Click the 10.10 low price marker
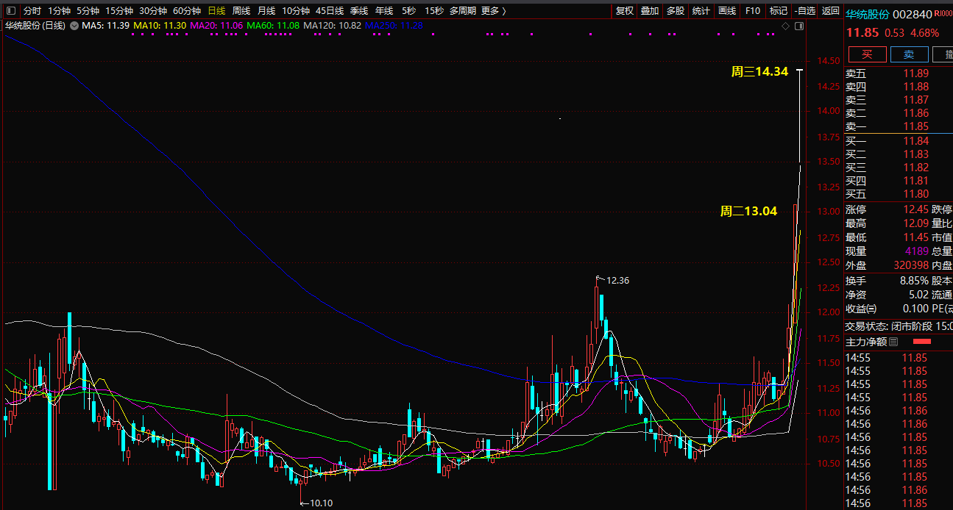953x510 pixels. coord(321,503)
